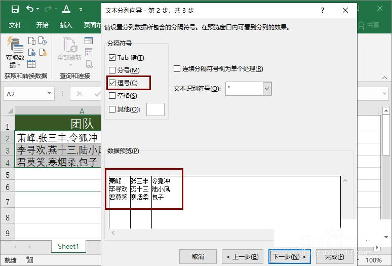
Task: Select 李寻欢 entry in data preview
Action: click(x=118, y=189)
